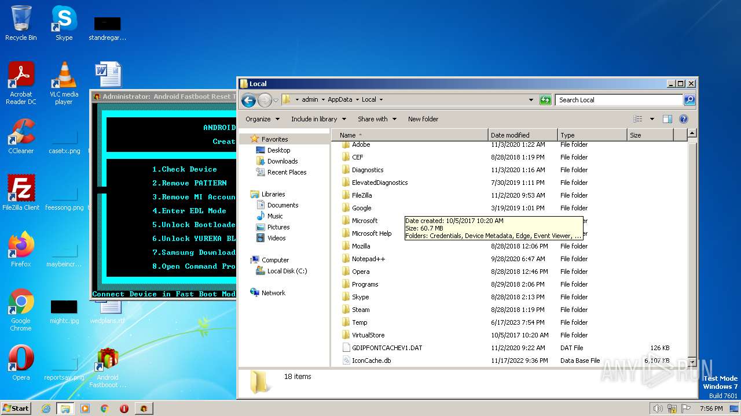Open Internet Explorer from the taskbar
The width and height of the screenshot is (741, 416).
46,408
